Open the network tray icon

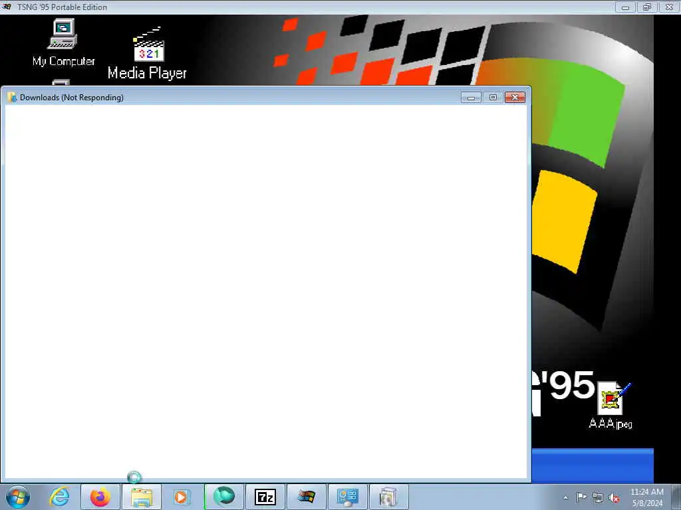coord(598,498)
